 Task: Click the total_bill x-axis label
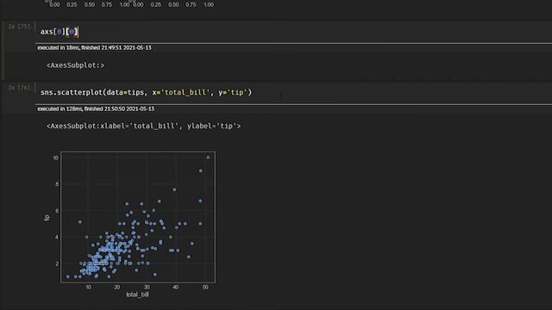(x=138, y=294)
